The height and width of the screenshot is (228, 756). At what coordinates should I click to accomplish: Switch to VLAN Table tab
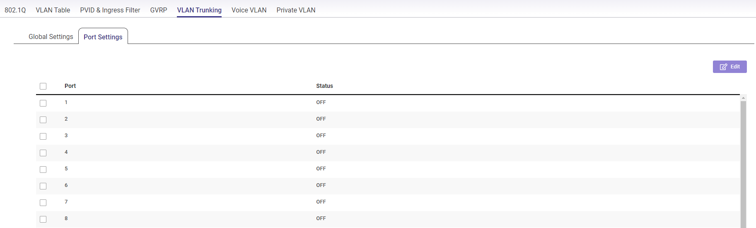[53, 10]
